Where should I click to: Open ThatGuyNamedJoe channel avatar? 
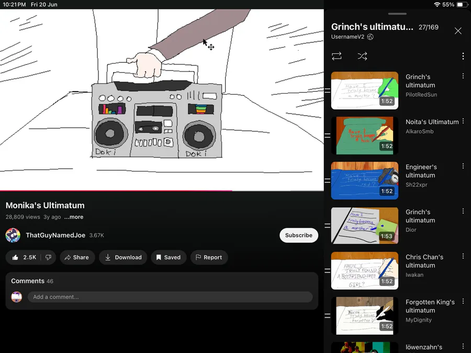pyautogui.click(x=13, y=235)
